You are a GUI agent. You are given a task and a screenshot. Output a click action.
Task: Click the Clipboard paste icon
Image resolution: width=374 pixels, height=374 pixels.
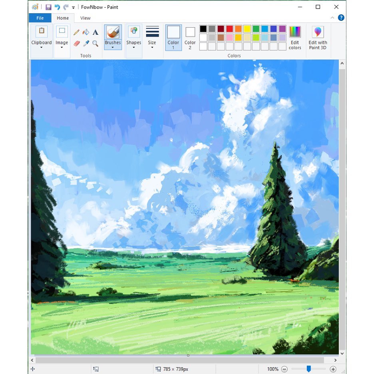(x=42, y=31)
